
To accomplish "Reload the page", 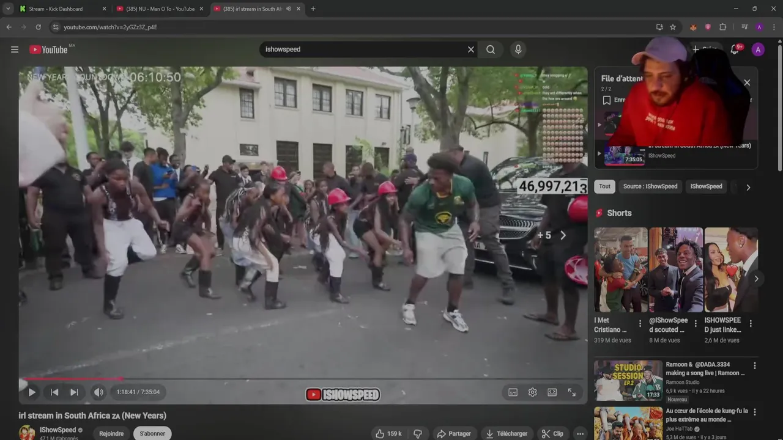I will [38, 27].
